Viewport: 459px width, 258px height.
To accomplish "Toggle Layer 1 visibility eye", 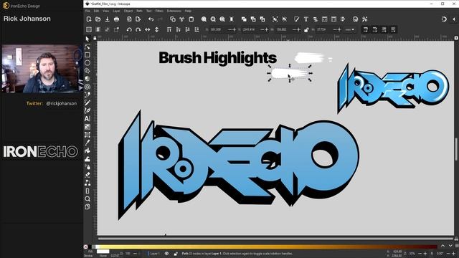I will (x=166, y=254).
